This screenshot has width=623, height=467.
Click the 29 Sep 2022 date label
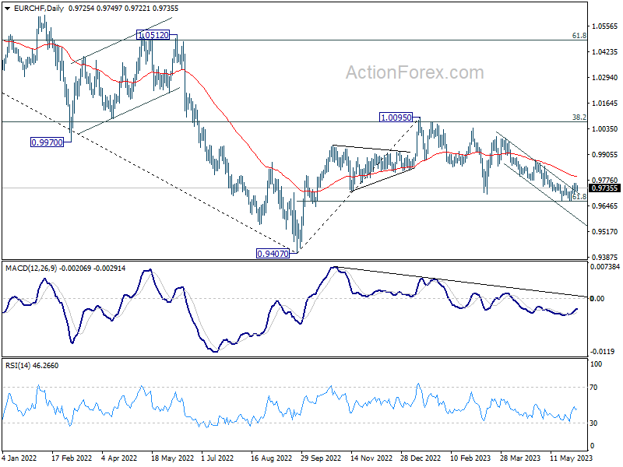(x=321, y=458)
